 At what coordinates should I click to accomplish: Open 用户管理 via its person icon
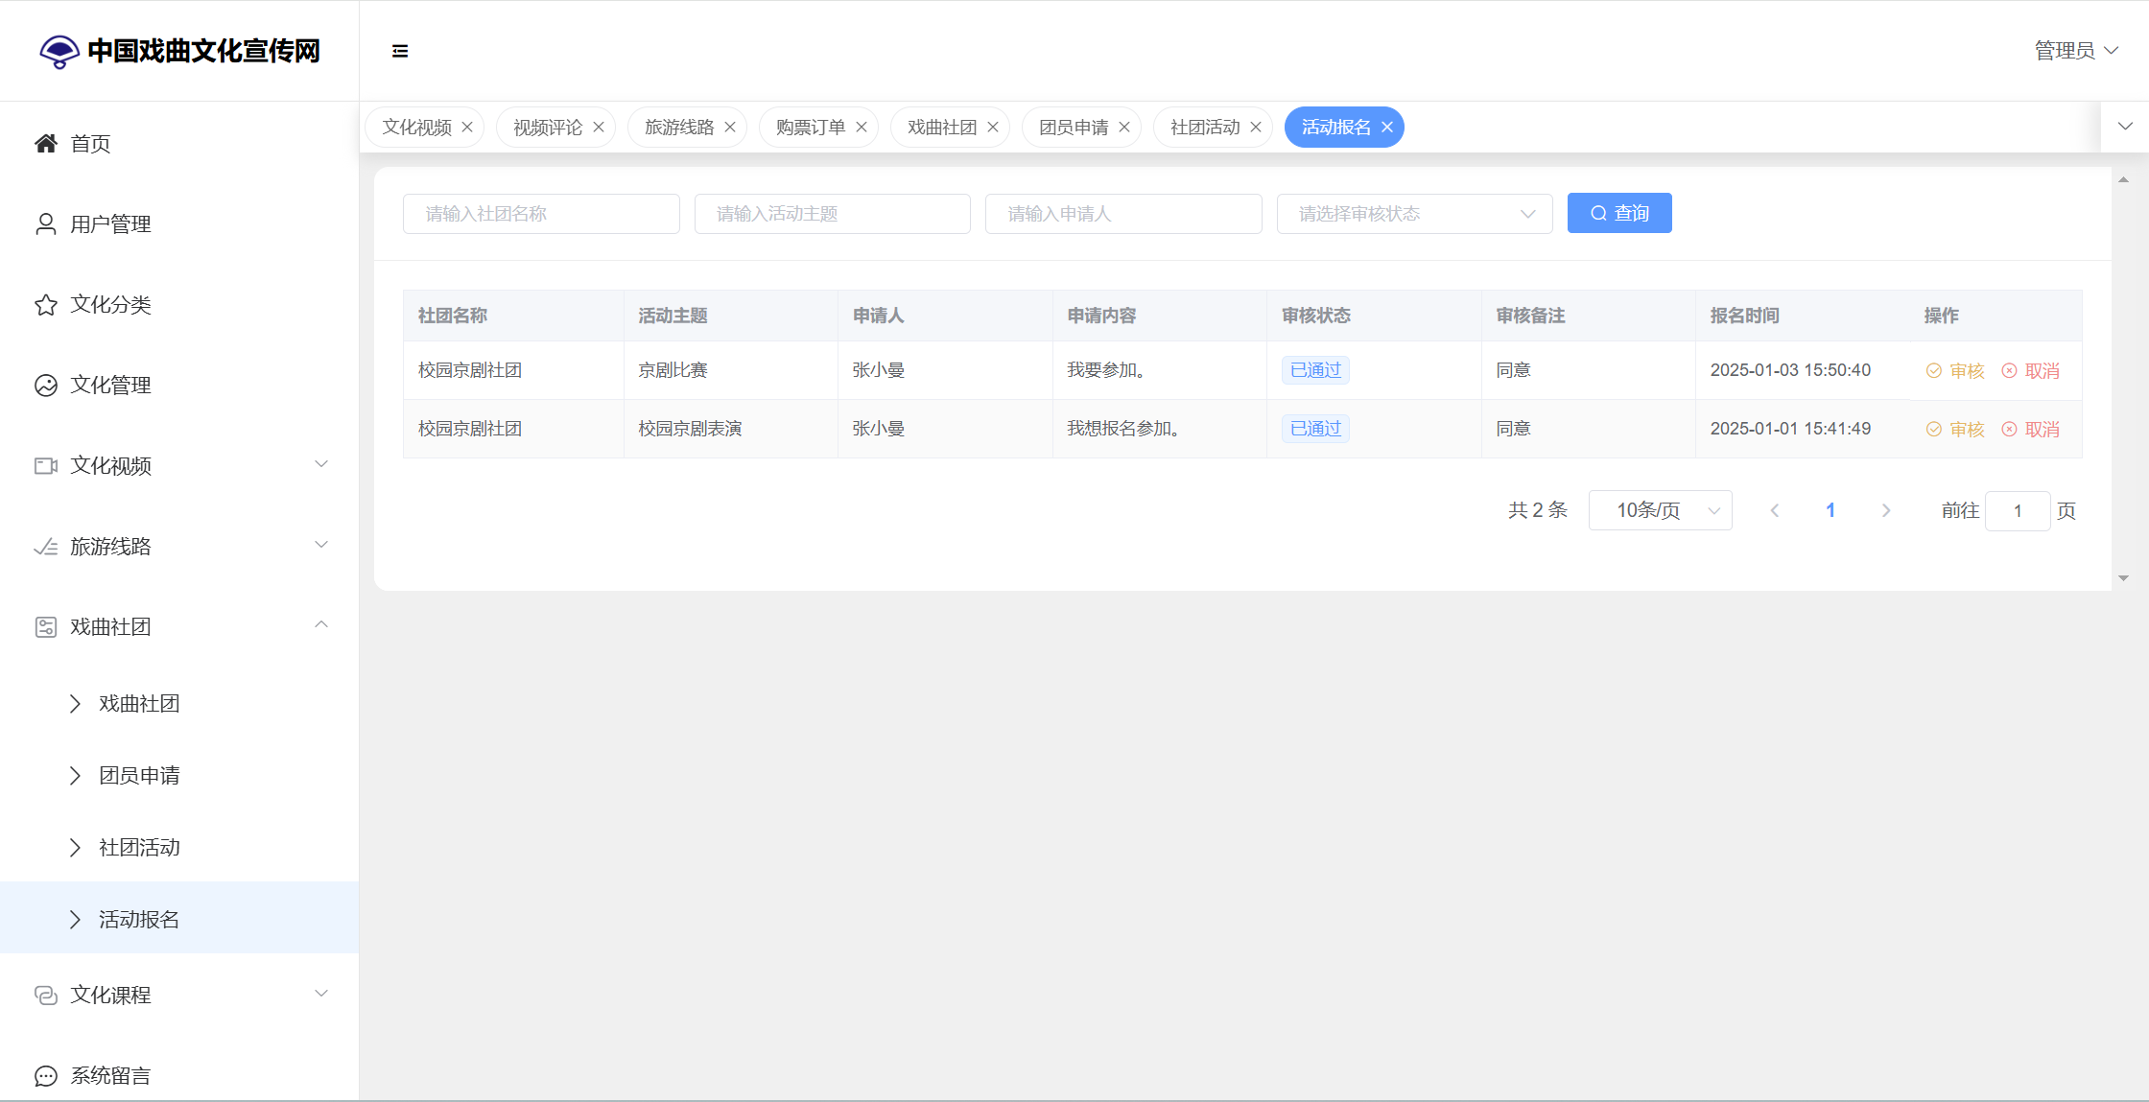pos(46,224)
